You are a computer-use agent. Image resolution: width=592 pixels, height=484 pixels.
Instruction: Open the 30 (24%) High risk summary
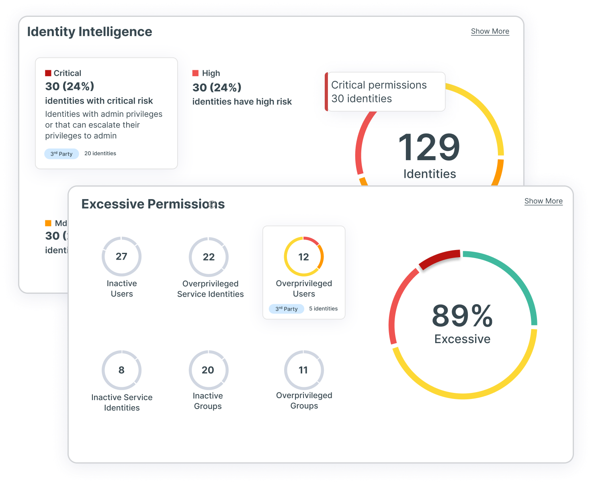[217, 87]
